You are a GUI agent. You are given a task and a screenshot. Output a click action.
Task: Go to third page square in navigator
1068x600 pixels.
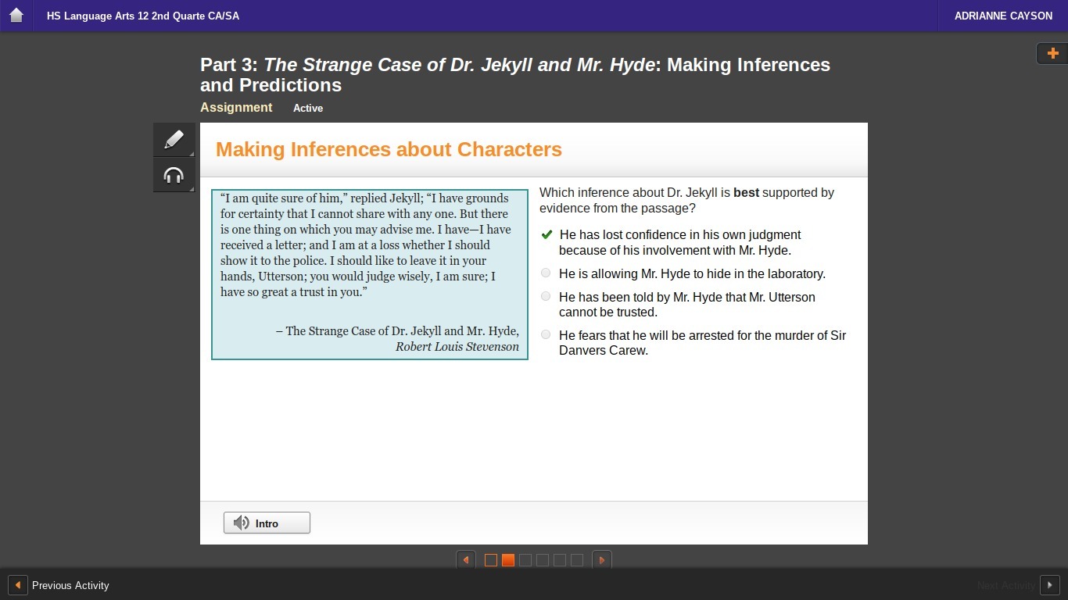coord(525,560)
